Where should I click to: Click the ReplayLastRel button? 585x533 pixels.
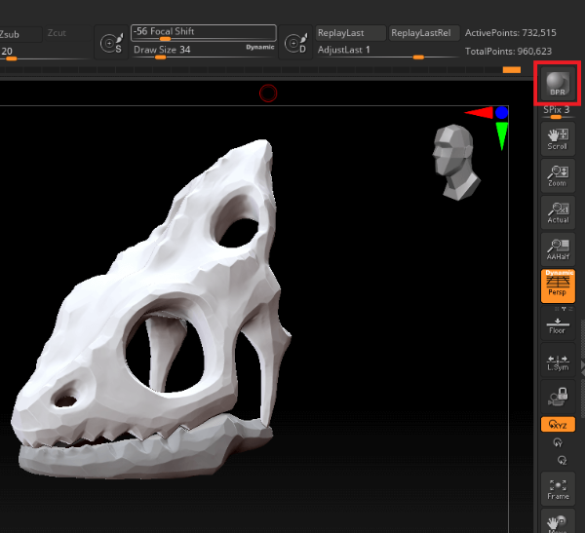424,33
